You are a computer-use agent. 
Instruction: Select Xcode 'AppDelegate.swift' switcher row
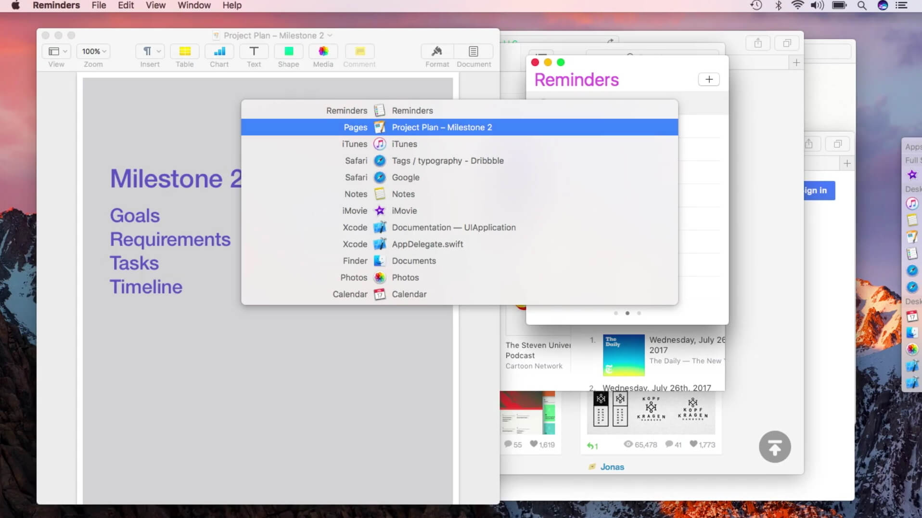tap(460, 244)
